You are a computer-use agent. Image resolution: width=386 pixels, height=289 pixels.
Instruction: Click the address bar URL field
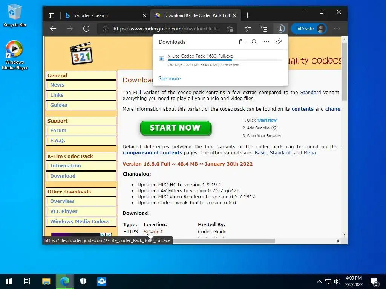[167, 29]
